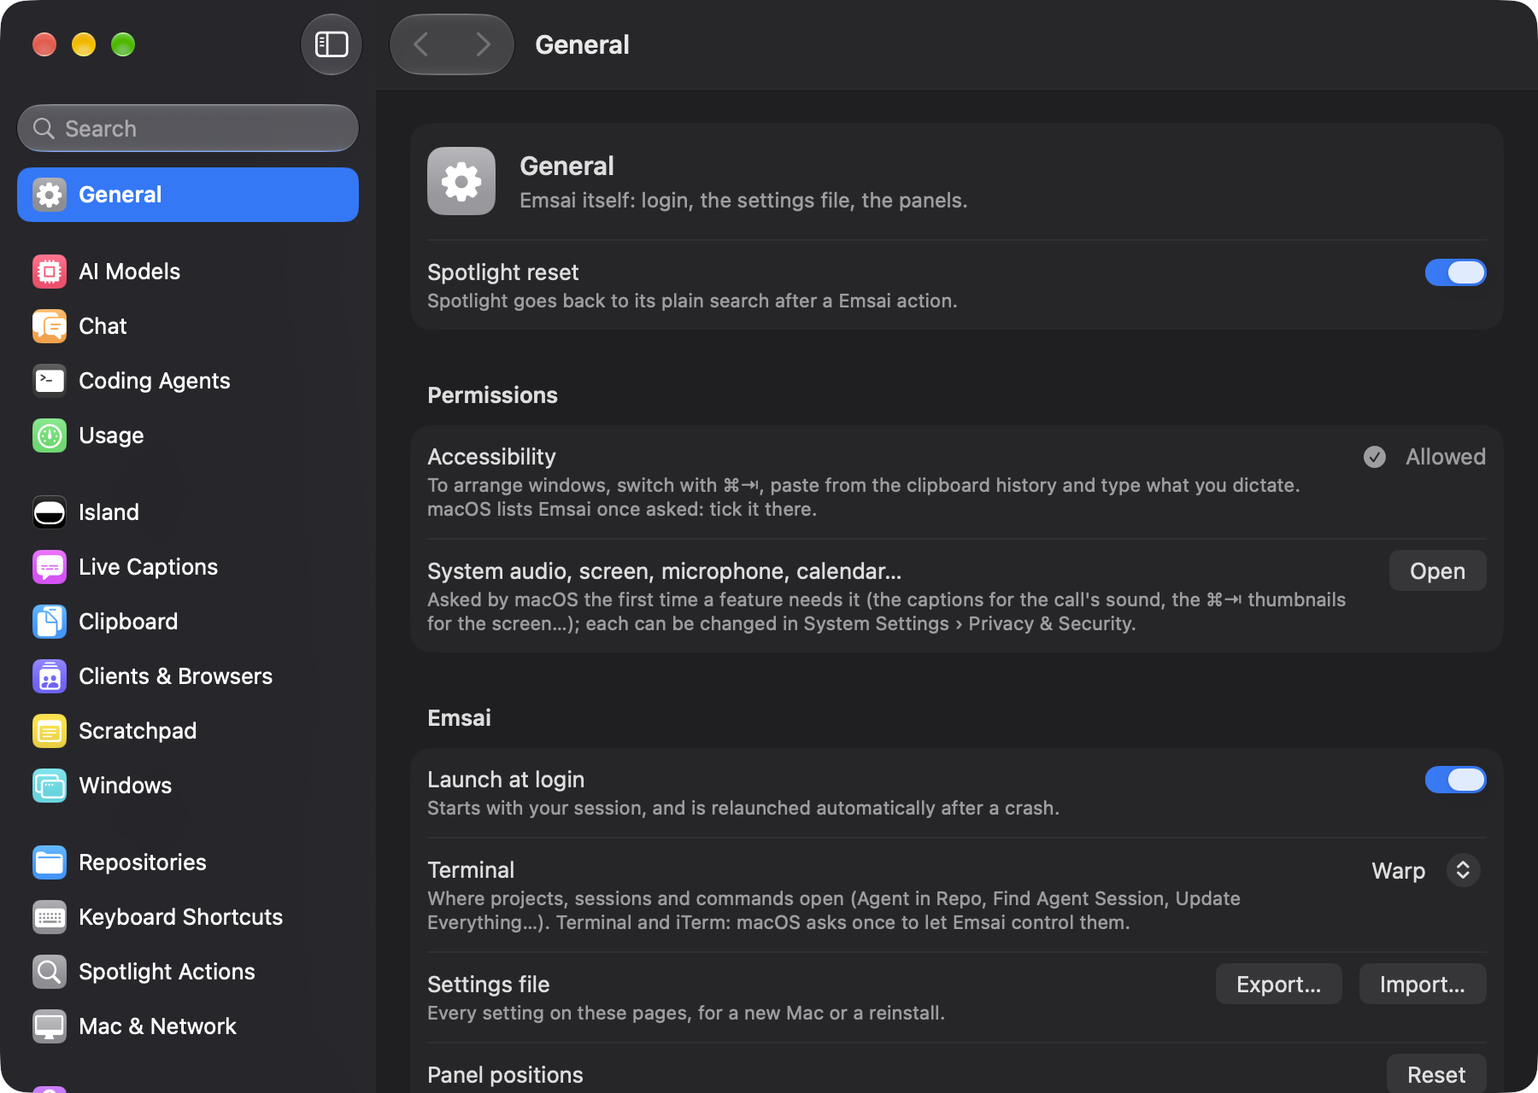The image size is (1538, 1093).
Task: Click the Permissions section heading
Action: tap(492, 395)
